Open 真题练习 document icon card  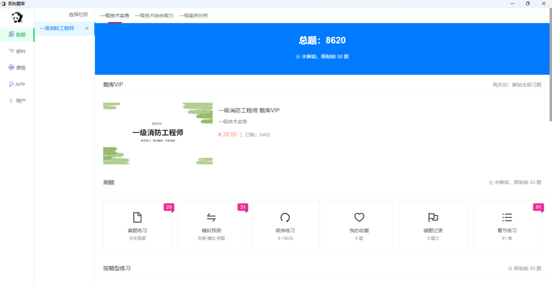(x=137, y=217)
